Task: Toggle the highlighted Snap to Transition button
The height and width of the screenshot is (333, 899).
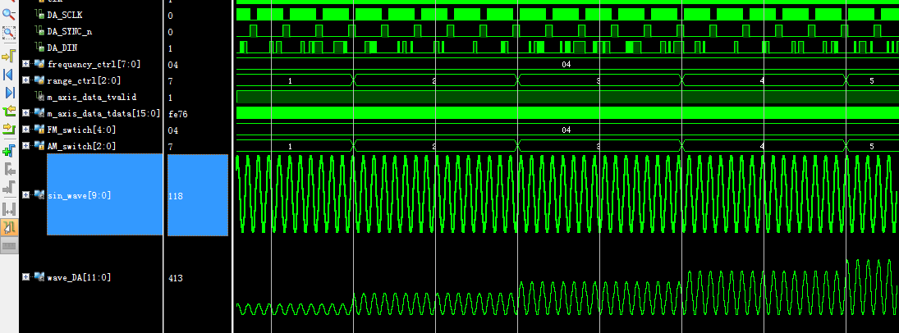Action: click(x=9, y=227)
